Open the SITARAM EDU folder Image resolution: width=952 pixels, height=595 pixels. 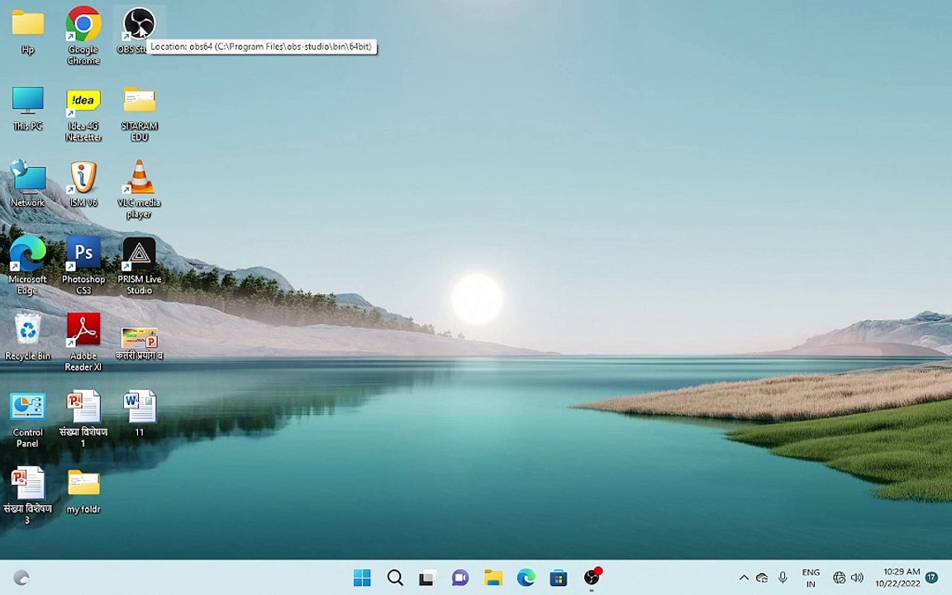click(x=140, y=99)
